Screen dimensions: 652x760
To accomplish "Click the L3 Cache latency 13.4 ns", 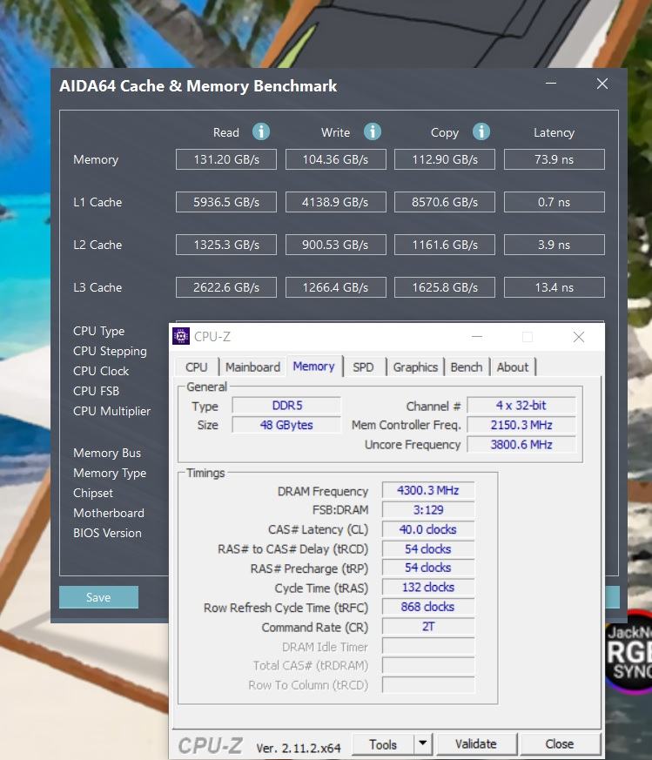I will tap(555, 287).
